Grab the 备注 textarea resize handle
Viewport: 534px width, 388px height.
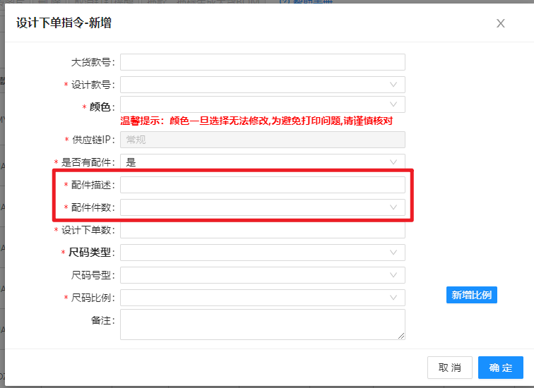pyautogui.click(x=401, y=337)
